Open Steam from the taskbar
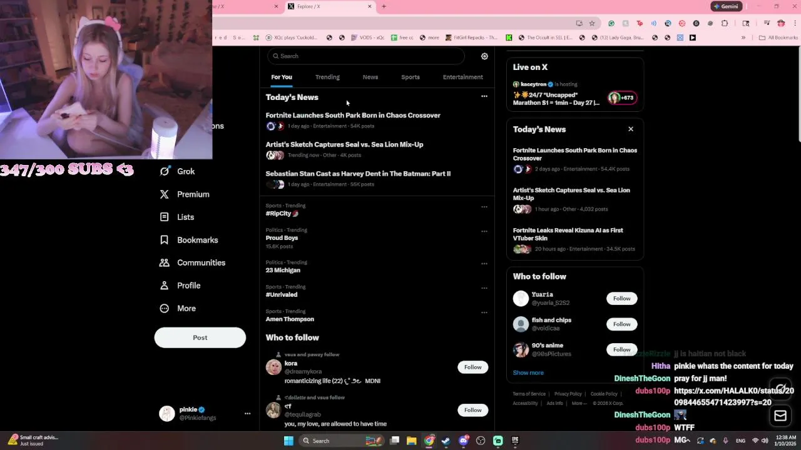 tap(446, 441)
